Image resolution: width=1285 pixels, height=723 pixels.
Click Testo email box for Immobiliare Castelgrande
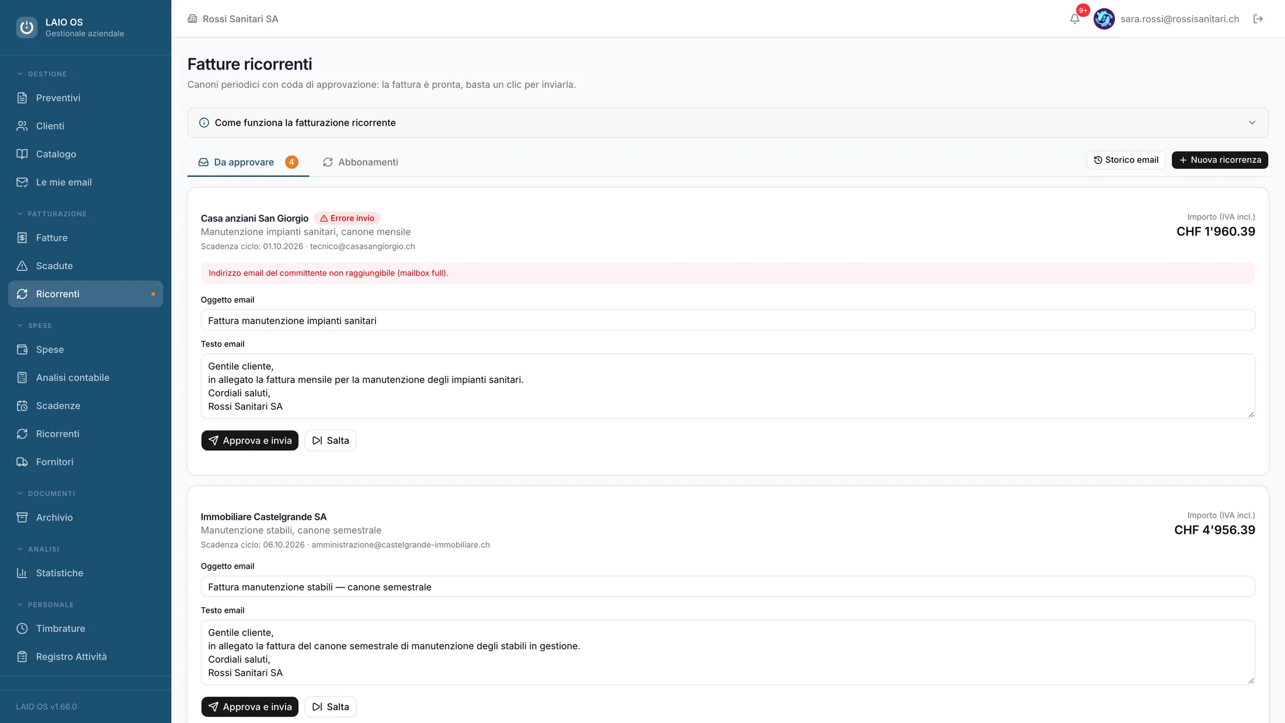[x=728, y=652]
